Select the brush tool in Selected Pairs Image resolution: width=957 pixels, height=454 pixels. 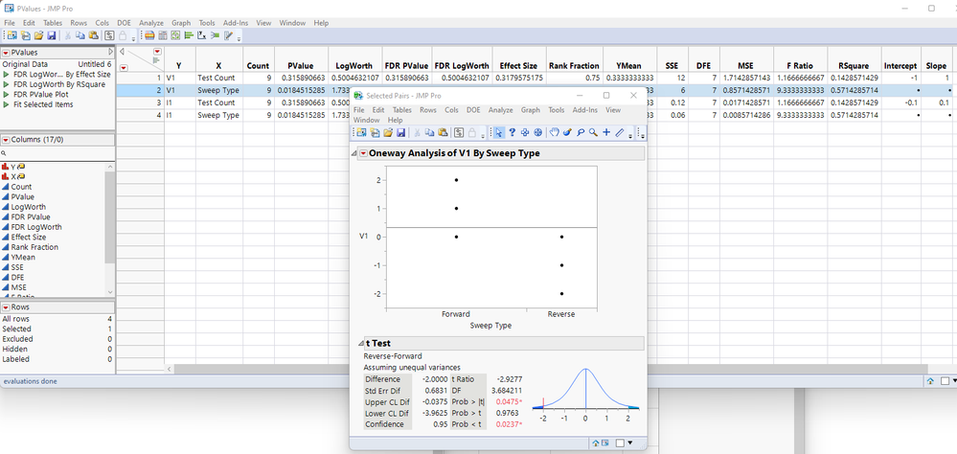(x=568, y=132)
